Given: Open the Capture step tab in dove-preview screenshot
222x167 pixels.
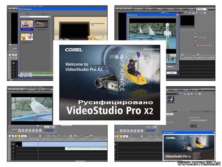Looking at the screenshot, I should pos(31,90).
